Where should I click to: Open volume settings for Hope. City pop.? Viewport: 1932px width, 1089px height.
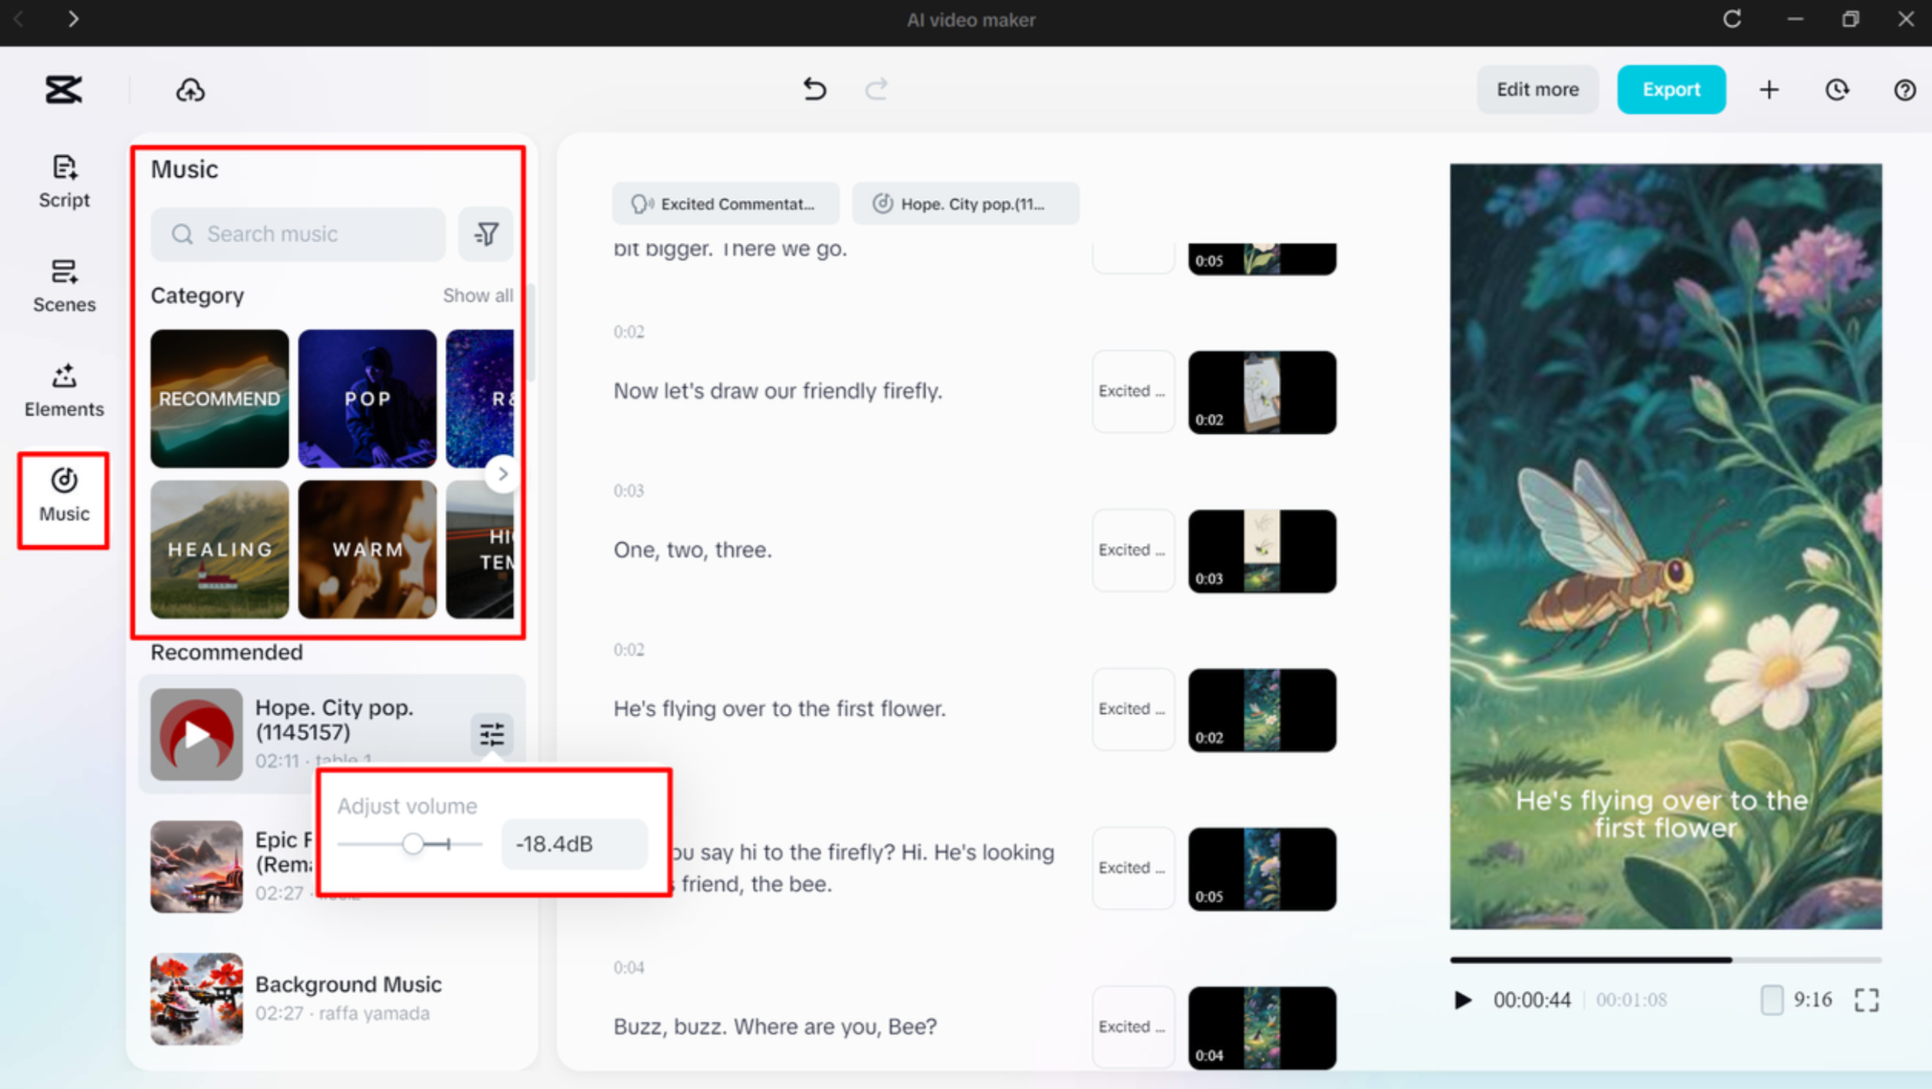491,734
